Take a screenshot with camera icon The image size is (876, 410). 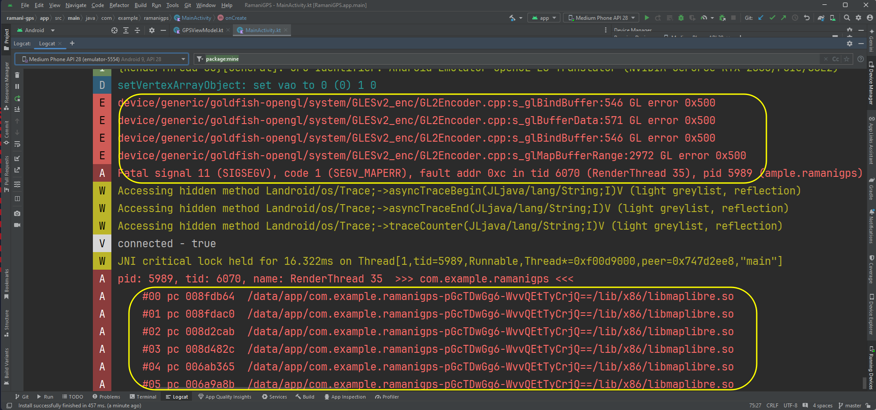[x=17, y=213]
